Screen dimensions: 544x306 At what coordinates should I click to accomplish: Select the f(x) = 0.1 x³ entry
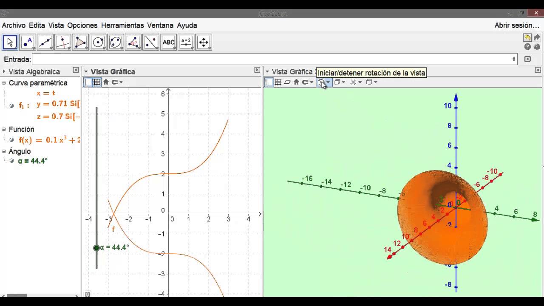(x=49, y=140)
